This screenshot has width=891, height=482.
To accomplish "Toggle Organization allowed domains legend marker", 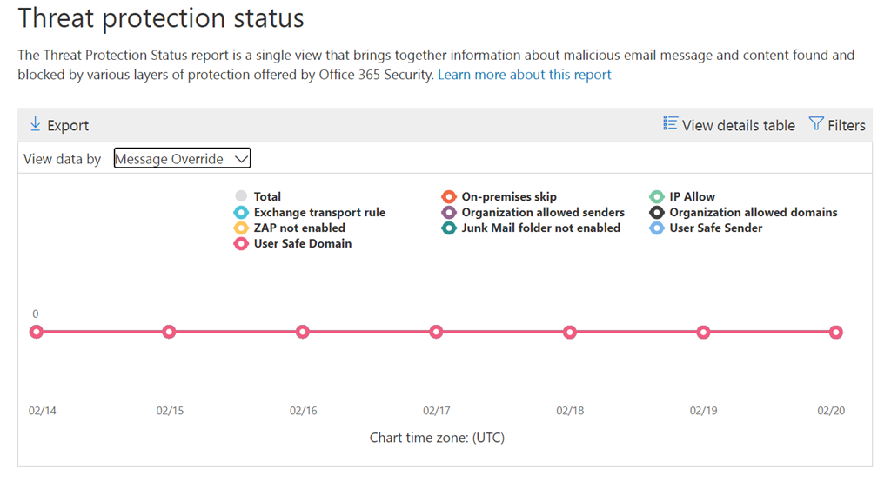I will [x=657, y=213].
